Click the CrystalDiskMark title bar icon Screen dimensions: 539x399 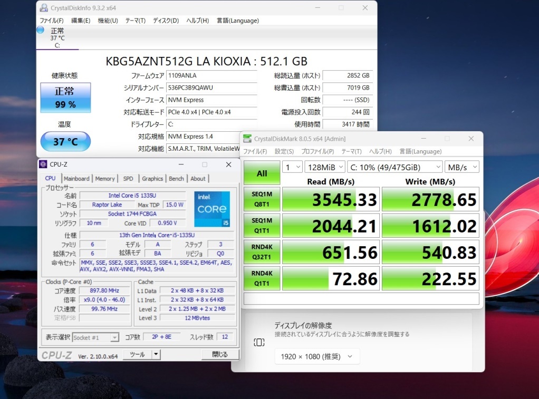point(247,139)
